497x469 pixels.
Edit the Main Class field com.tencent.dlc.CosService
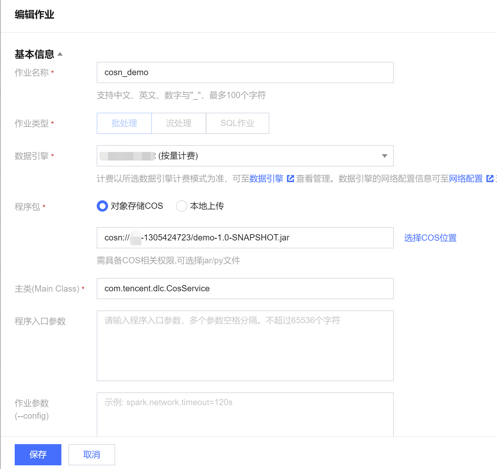tap(245, 288)
